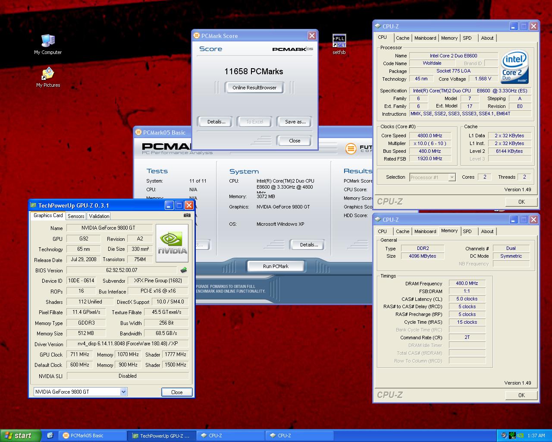Open My Pictures desktop shortcut
The width and height of the screenshot is (552, 442).
pos(48,77)
